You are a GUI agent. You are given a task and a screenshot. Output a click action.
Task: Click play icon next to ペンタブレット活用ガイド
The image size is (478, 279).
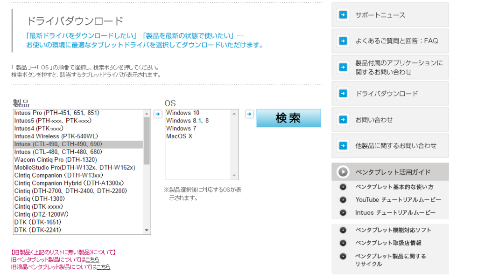pyautogui.click(x=343, y=172)
